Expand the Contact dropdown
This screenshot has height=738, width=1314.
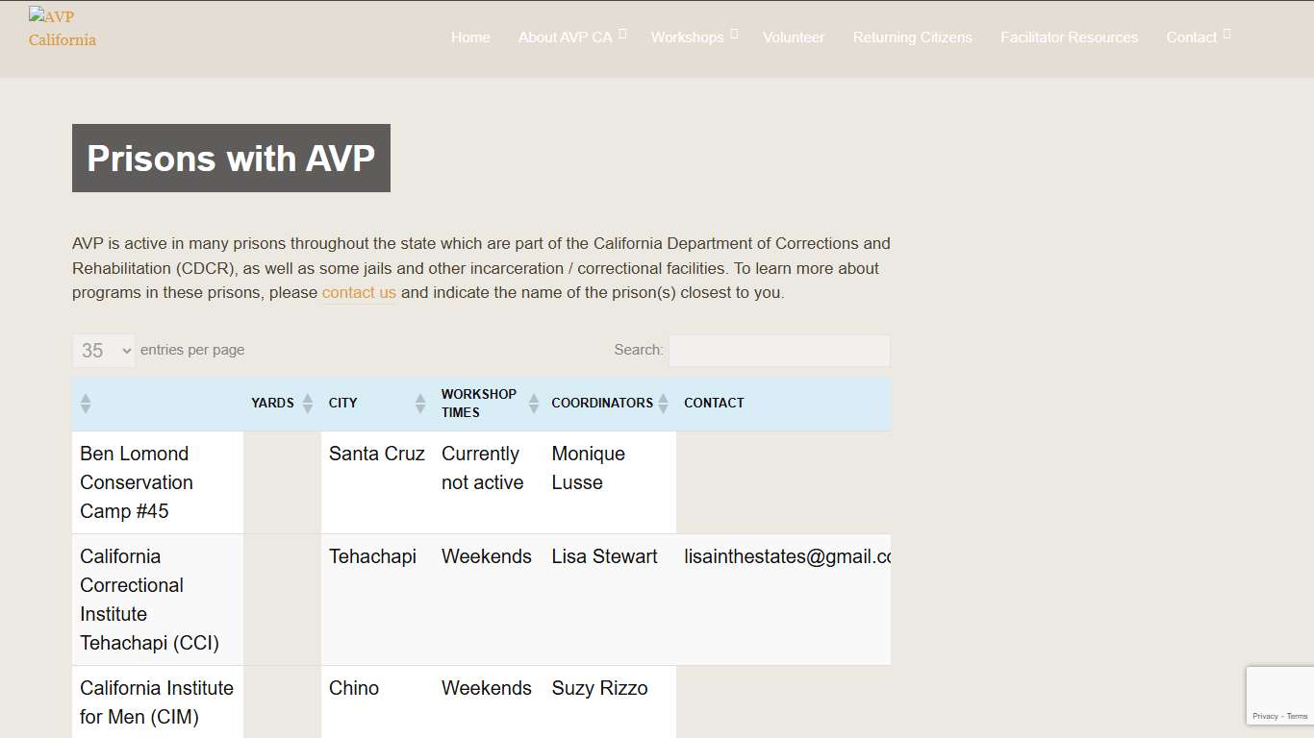(x=1193, y=37)
